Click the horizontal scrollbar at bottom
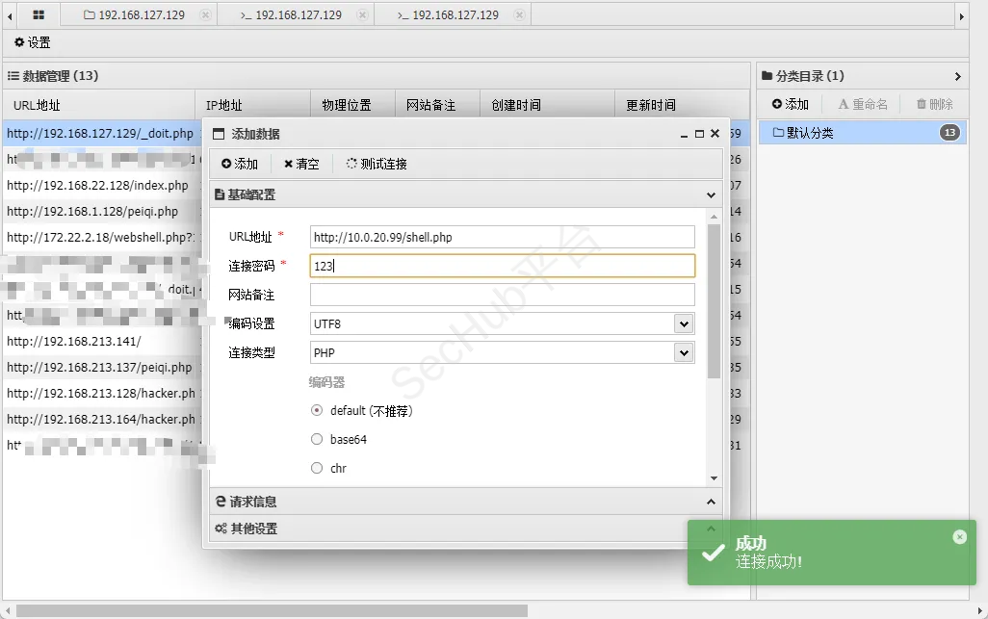Viewport: 988px width, 619px height. pyautogui.click(x=272, y=610)
